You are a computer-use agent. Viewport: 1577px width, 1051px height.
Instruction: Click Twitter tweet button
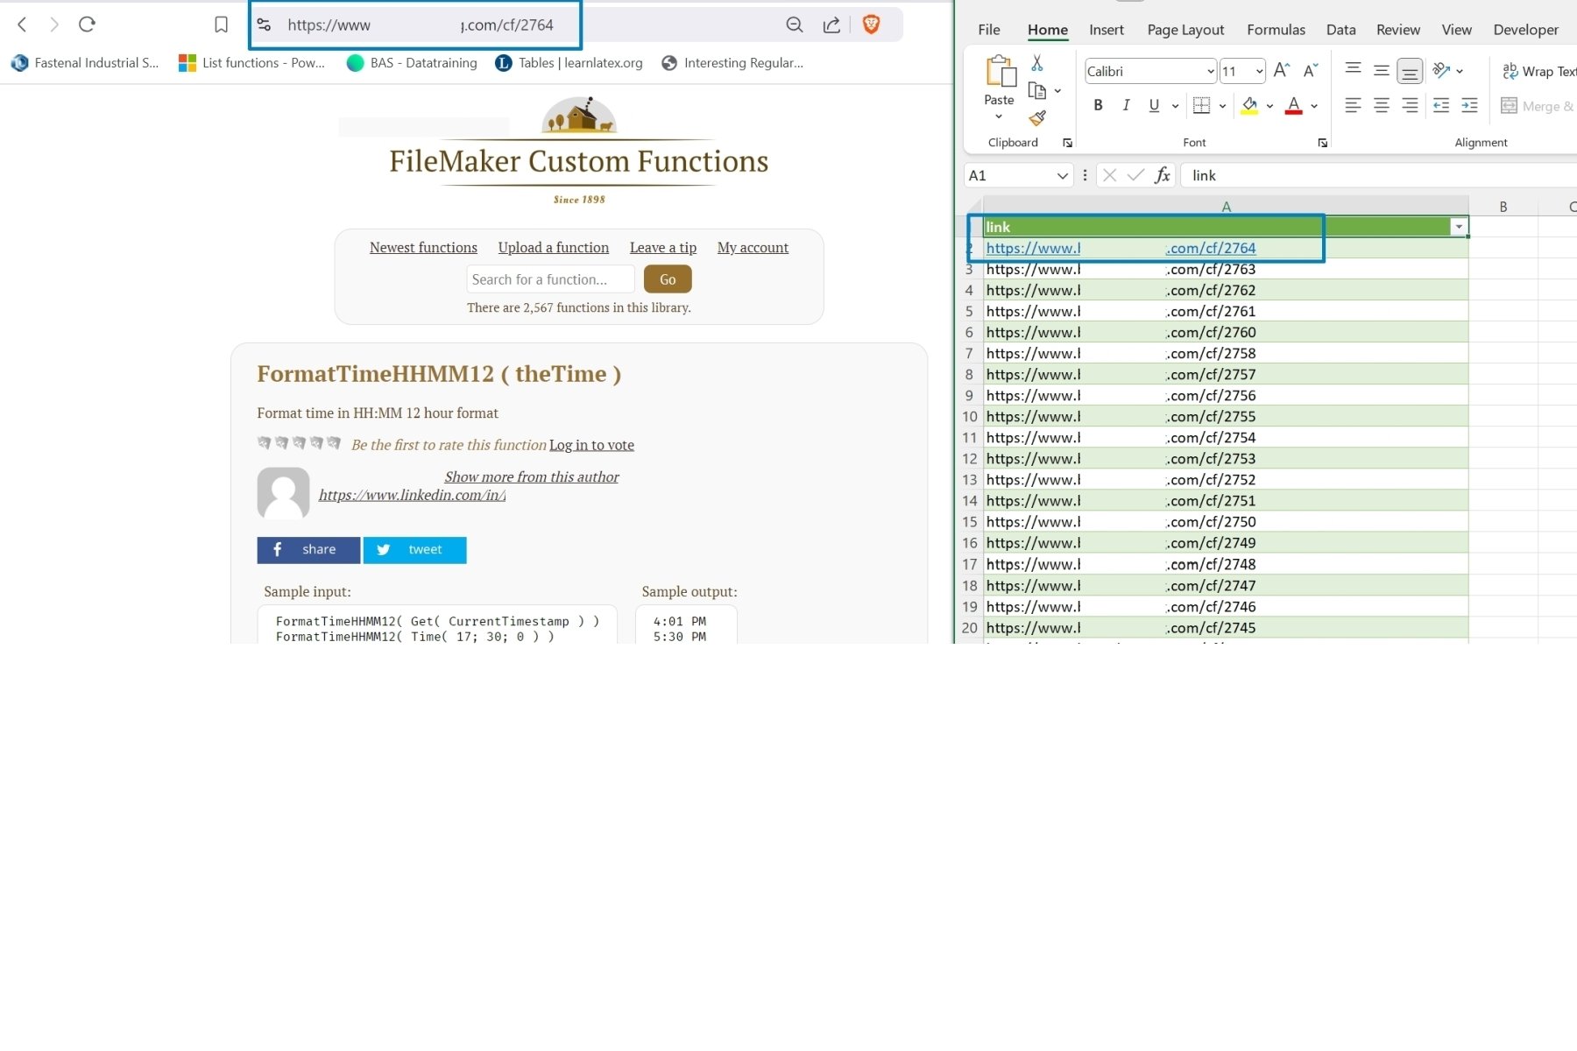[414, 550]
